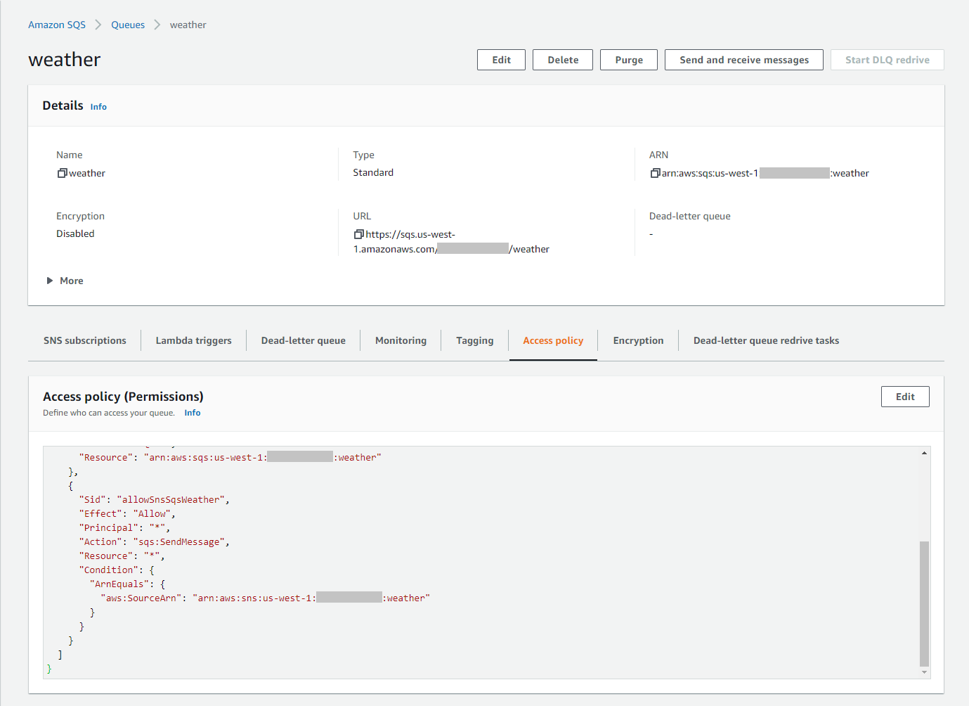Click the "weather" breadcrumb text
Image resolution: width=969 pixels, height=706 pixels.
pos(188,25)
